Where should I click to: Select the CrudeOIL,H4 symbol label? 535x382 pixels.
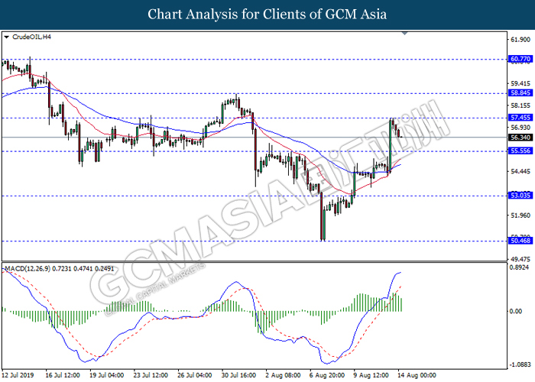point(32,37)
